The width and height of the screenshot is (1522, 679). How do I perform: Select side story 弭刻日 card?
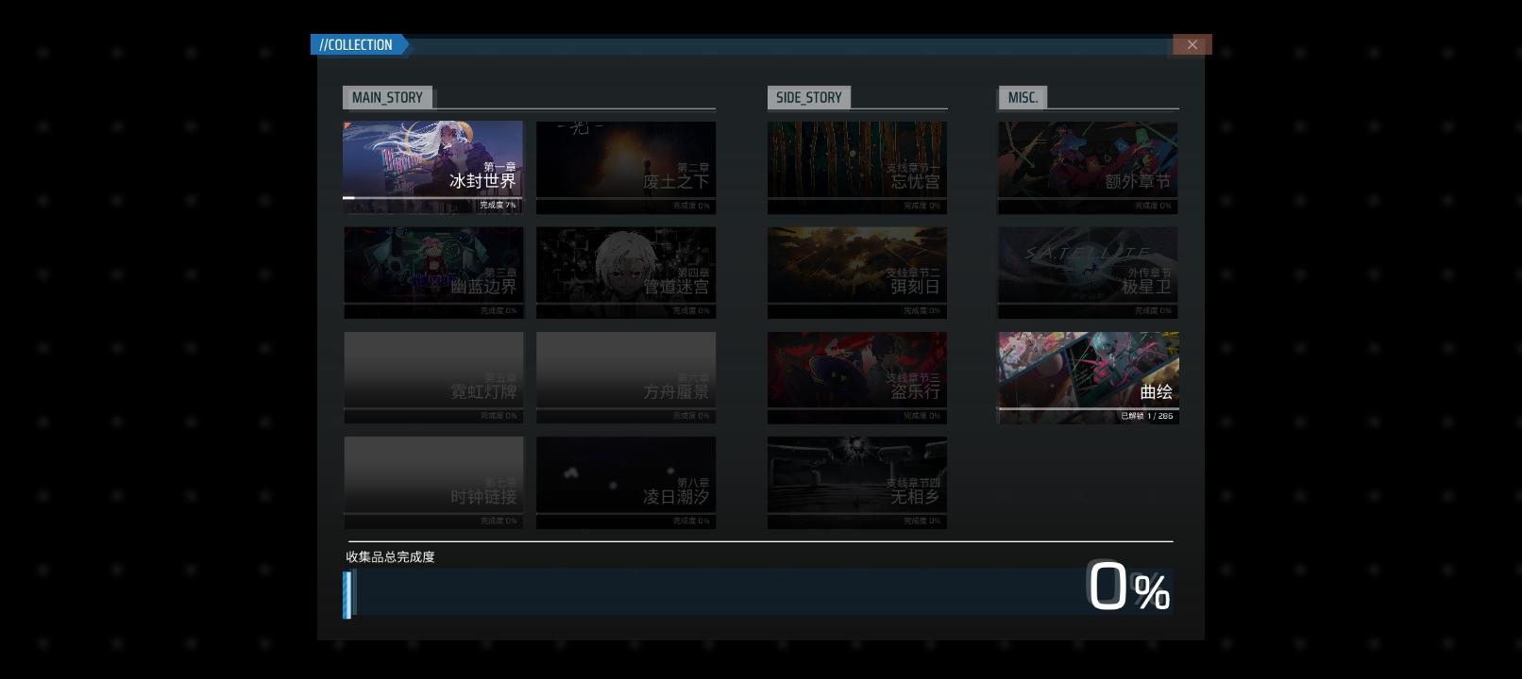(x=856, y=273)
